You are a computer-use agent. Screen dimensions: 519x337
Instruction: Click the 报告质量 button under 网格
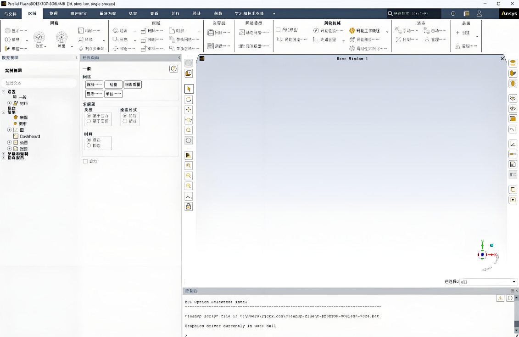pyautogui.click(x=132, y=84)
